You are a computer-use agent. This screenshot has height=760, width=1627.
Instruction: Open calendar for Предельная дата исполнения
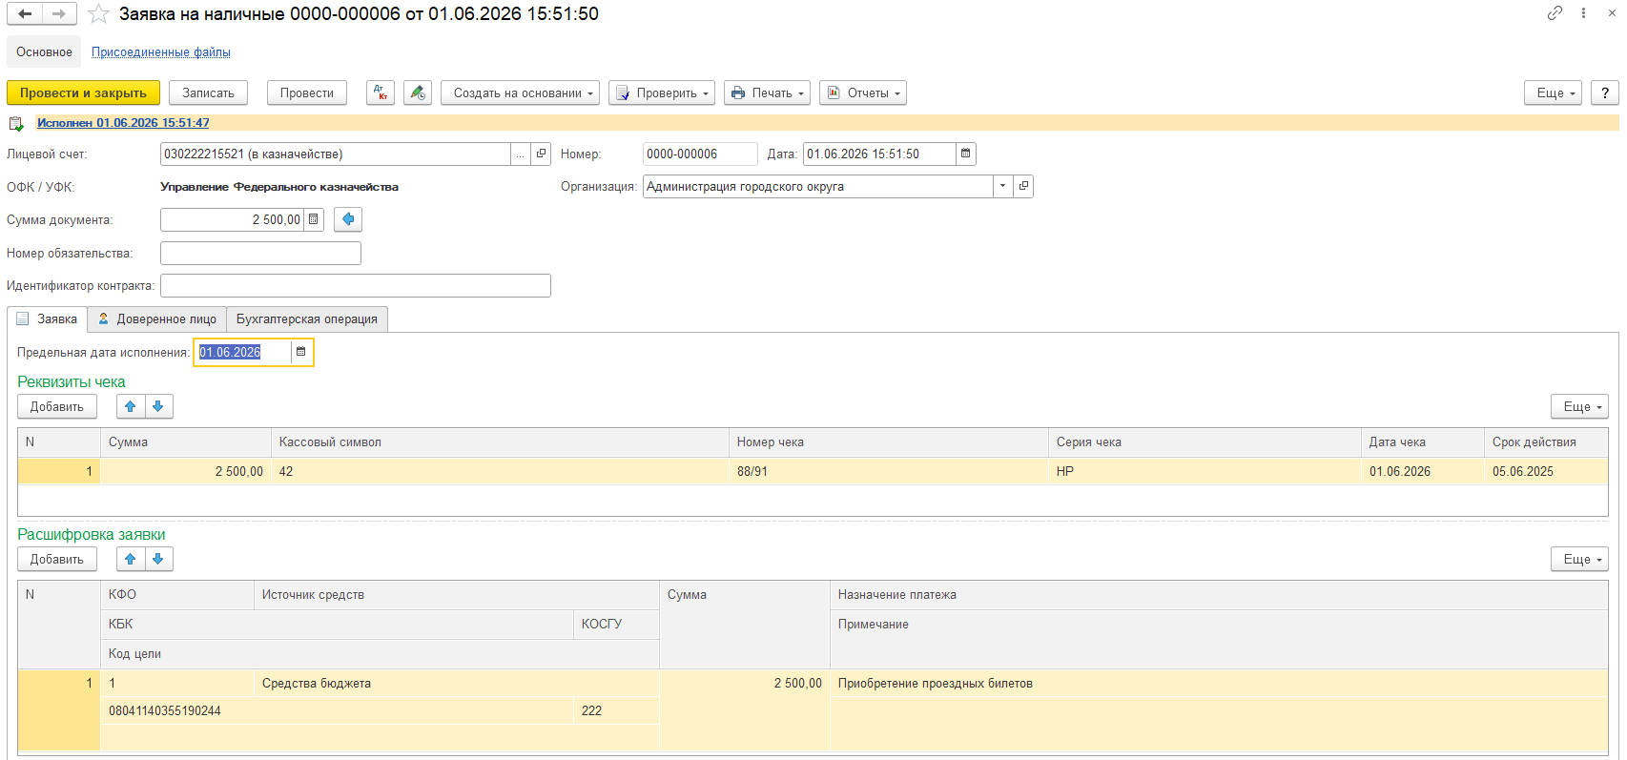pos(301,352)
